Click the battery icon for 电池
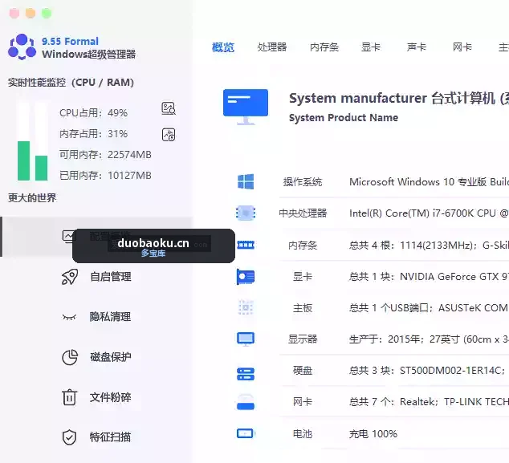Image resolution: width=509 pixels, height=463 pixels. [246, 433]
